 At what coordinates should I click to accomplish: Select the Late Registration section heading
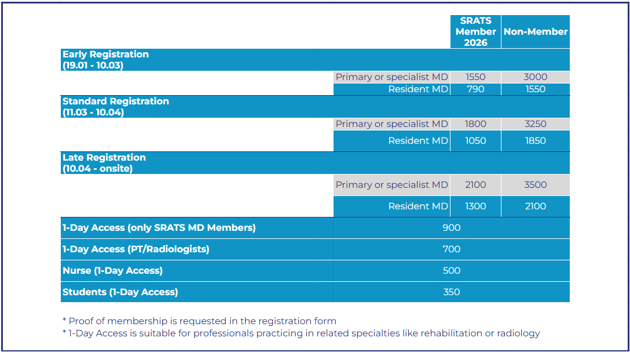pyautogui.click(x=104, y=163)
